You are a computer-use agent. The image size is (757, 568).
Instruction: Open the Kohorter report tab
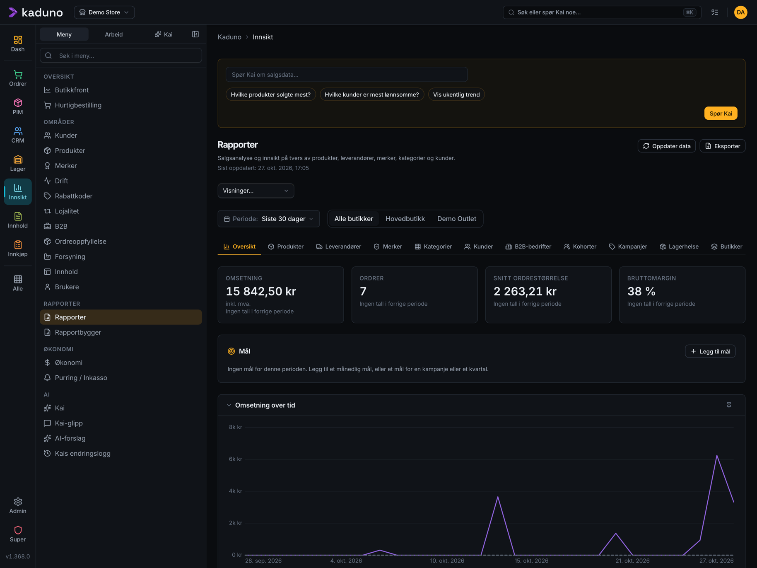pos(580,247)
